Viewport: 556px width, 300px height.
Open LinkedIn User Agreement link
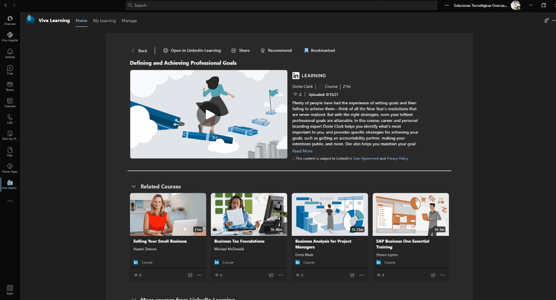pyautogui.click(x=366, y=158)
